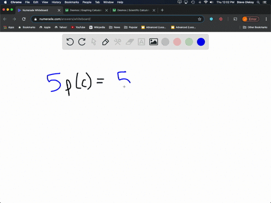Image resolution: width=271 pixels, height=203 pixels.
Task: Pick the gray pen color
Action: pyautogui.click(x=165, y=42)
